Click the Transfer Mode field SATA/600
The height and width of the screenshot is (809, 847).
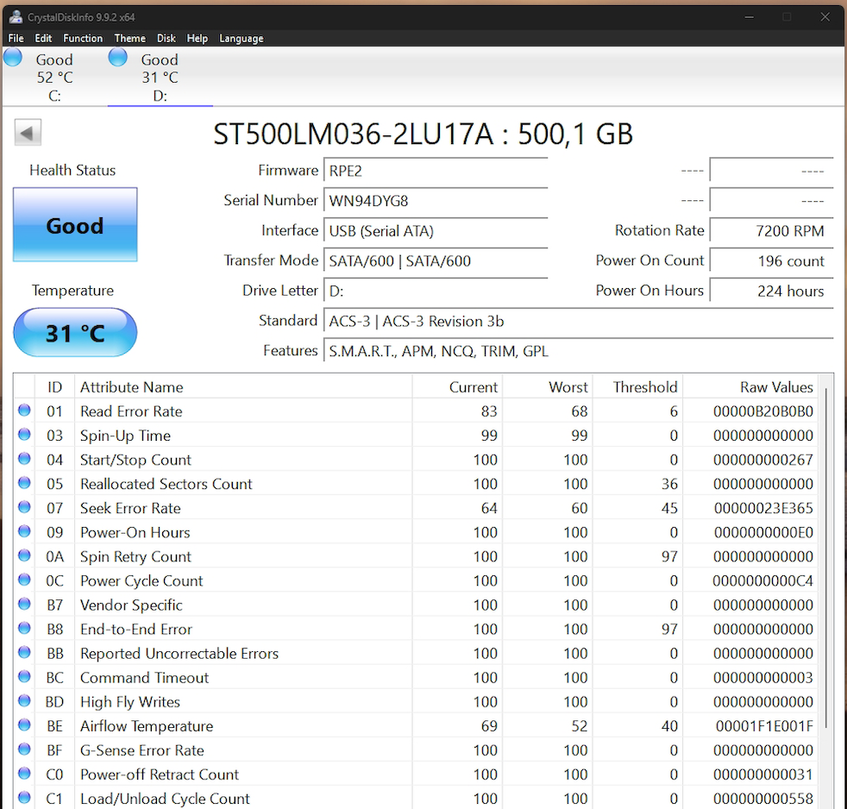pos(436,260)
